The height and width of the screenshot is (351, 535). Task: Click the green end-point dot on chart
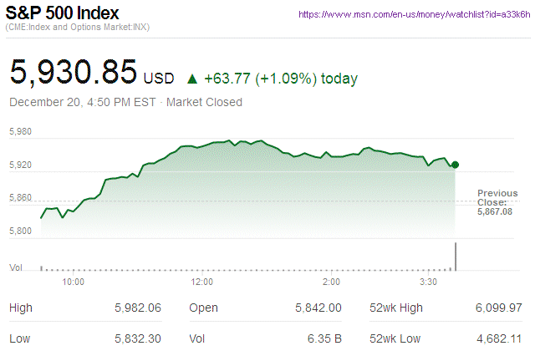(455, 165)
